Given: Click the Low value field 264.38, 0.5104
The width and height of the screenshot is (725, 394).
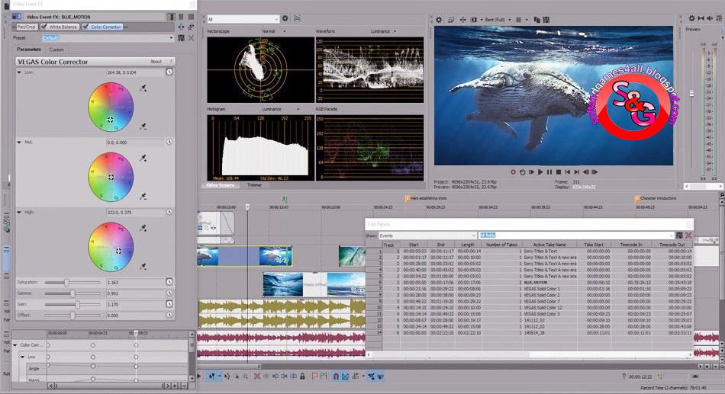Looking at the screenshot, I should [136, 72].
